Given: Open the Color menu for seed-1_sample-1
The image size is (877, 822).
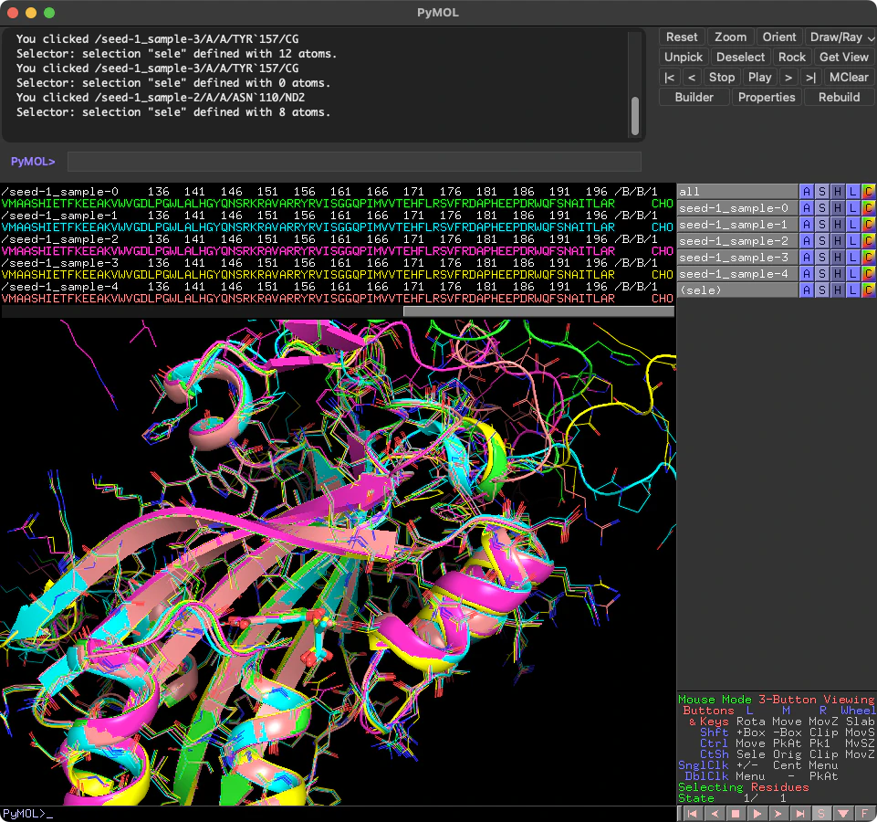Looking at the screenshot, I should click(868, 225).
